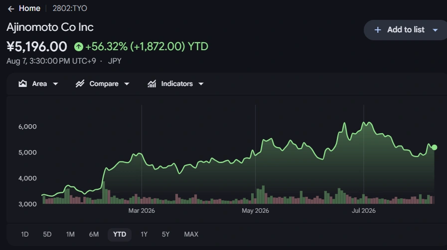Select the 1Y time range
This screenshot has height=250, width=447.
[x=144, y=235]
